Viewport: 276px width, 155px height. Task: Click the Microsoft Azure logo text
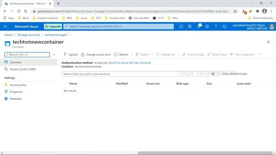[27, 27]
